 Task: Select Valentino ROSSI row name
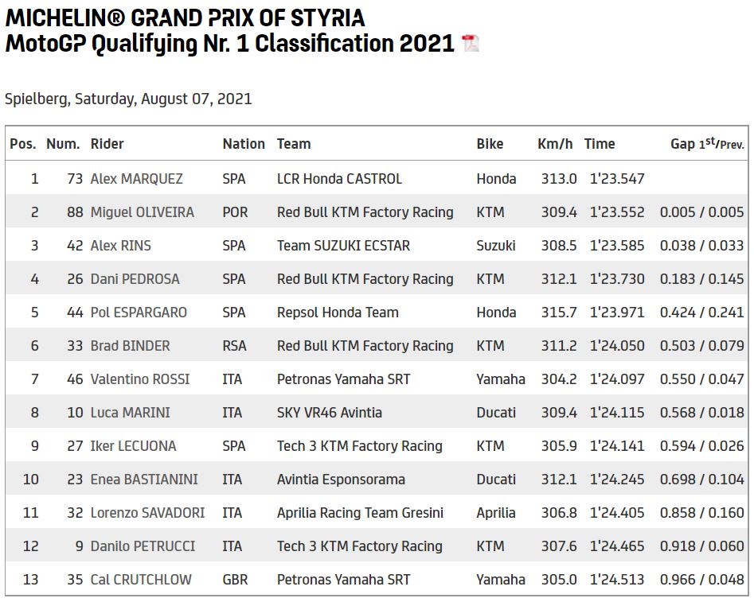140,379
